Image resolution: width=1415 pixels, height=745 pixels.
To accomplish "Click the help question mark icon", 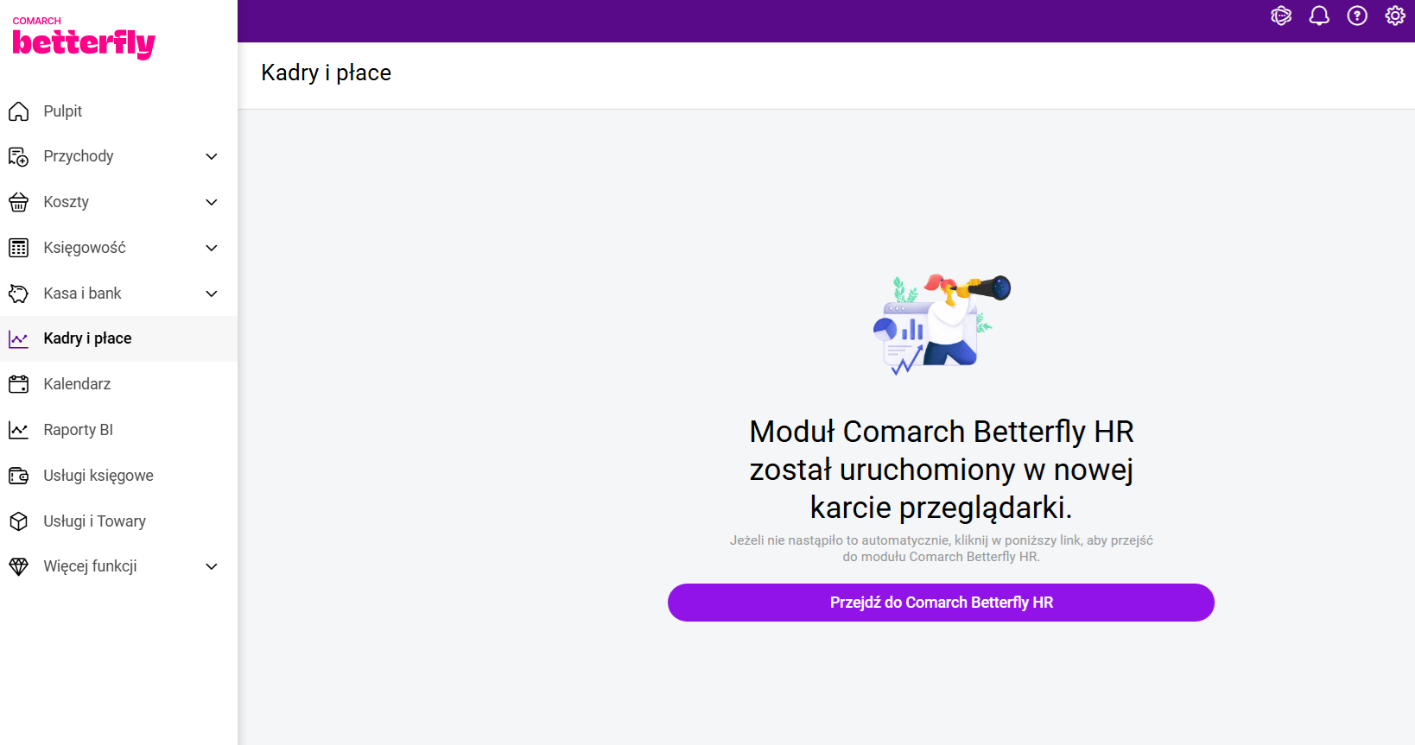I will click(x=1357, y=16).
